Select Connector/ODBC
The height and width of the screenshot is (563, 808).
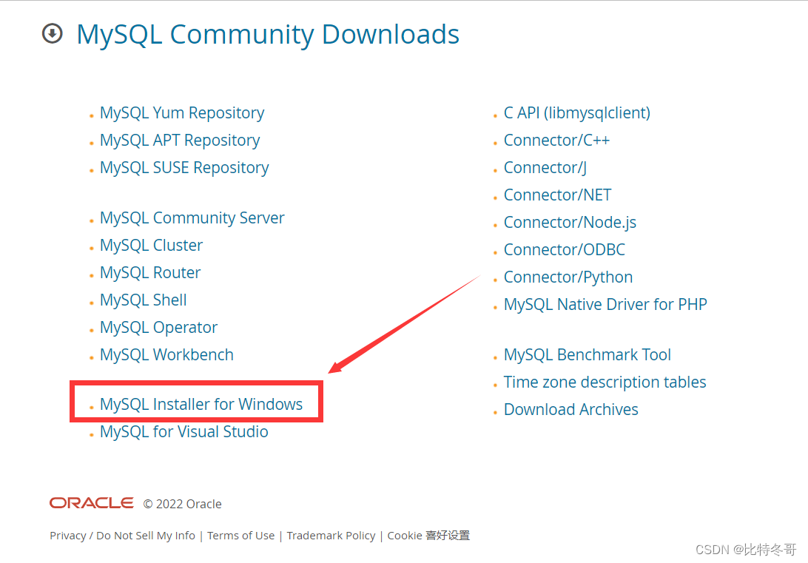click(x=565, y=249)
